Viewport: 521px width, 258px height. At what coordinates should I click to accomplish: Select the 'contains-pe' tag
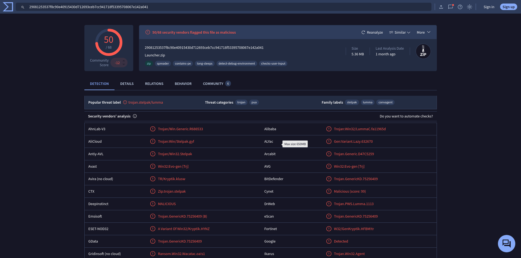tap(183, 63)
